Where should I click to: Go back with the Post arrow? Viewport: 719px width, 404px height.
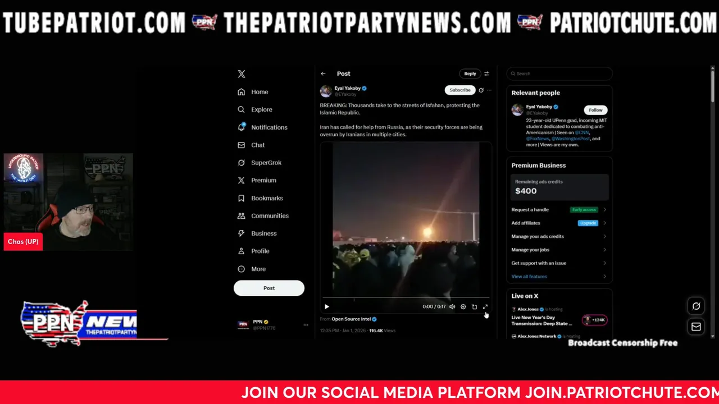pyautogui.click(x=323, y=74)
